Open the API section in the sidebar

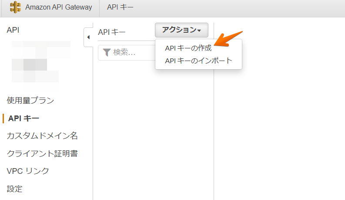click(x=13, y=30)
